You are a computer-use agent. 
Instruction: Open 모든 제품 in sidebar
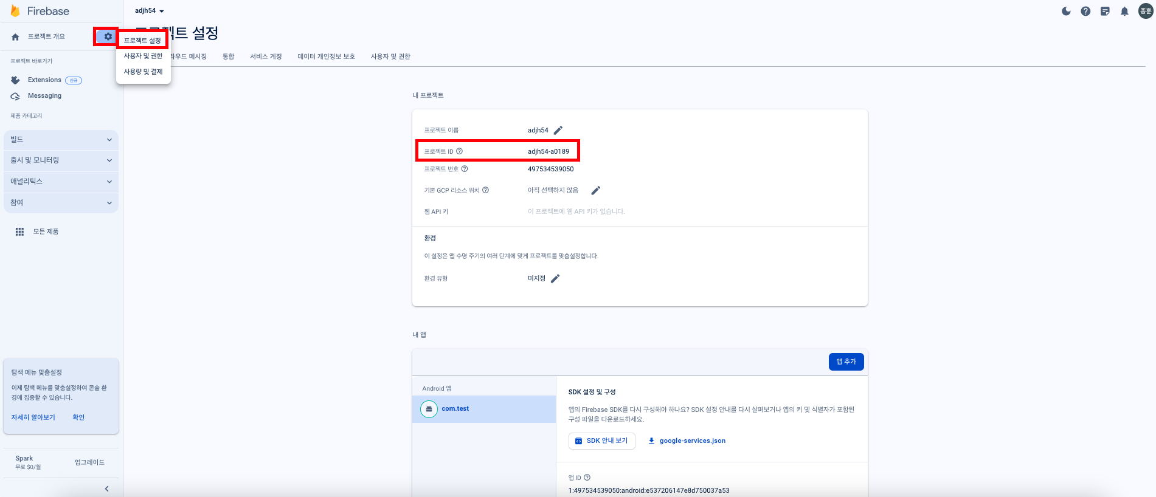point(46,231)
